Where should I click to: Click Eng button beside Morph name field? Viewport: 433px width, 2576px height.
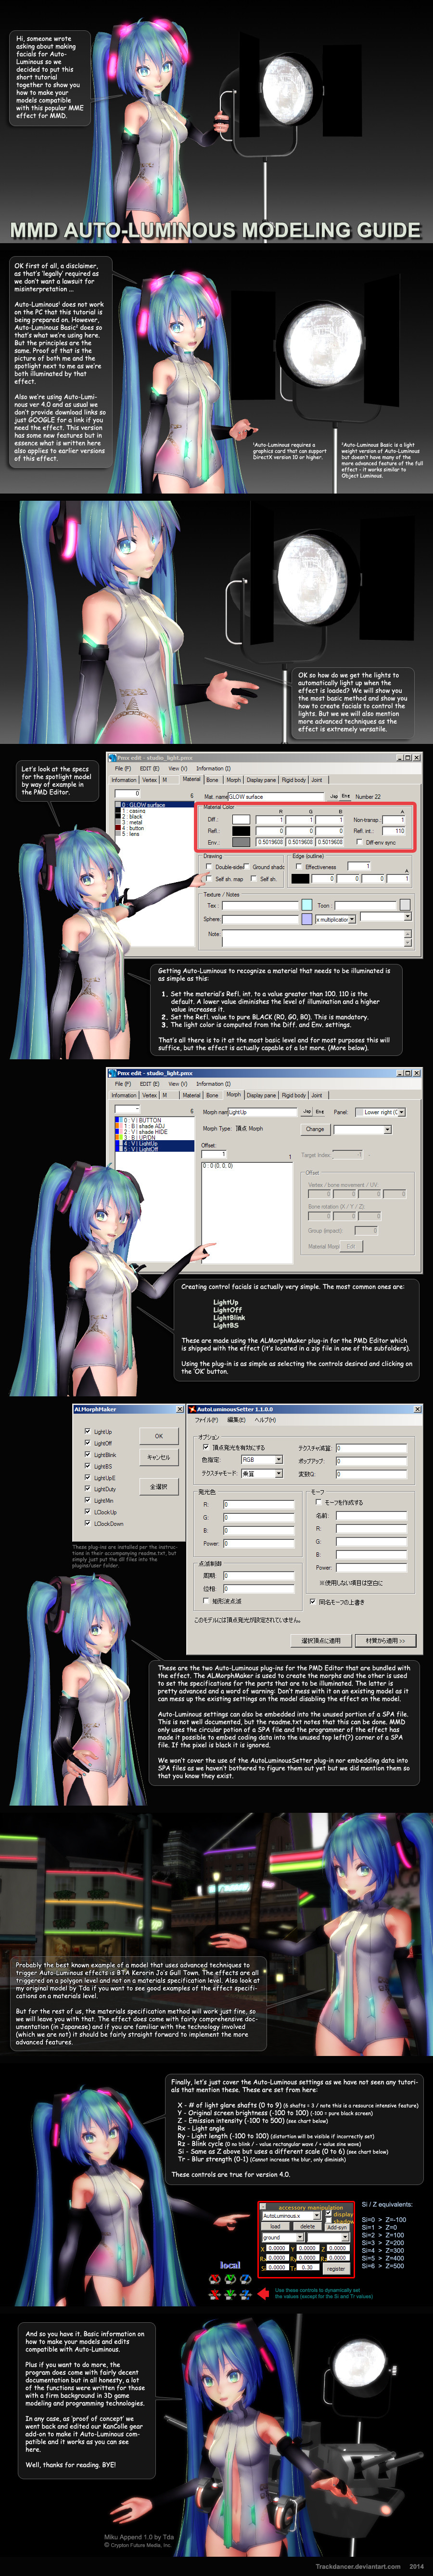click(x=320, y=1111)
